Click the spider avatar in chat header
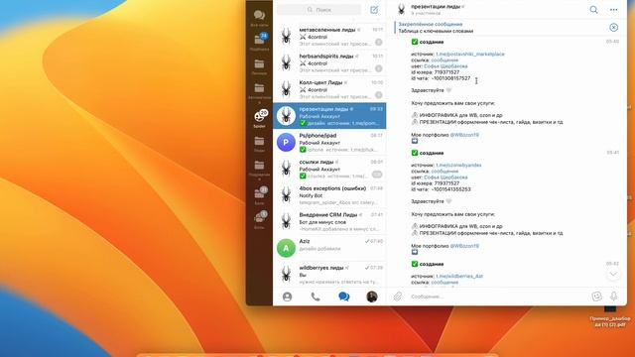This screenshot has width=635, height=357. 401,9
